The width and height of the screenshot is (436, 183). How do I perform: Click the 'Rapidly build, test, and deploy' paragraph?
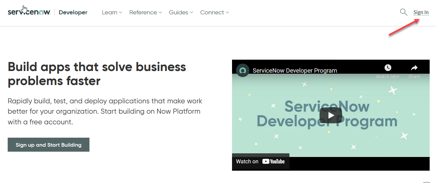pos(105,111)
